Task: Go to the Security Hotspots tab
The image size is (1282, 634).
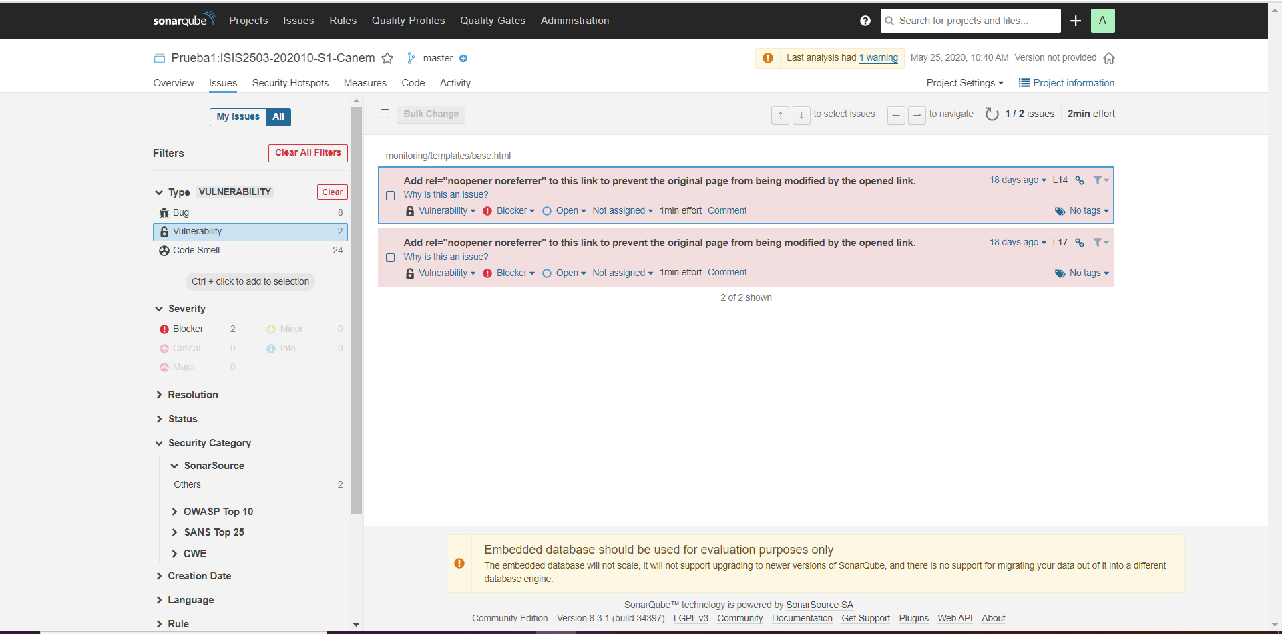Action: [290, 83]
